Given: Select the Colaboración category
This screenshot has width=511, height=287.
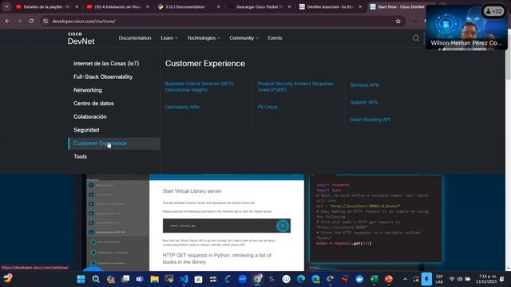Looking at the screenshot, I should tap(90, 117).
